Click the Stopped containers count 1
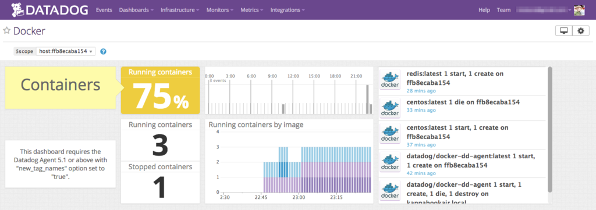Viewport: 596px width, 210px height. pos(160,187)
